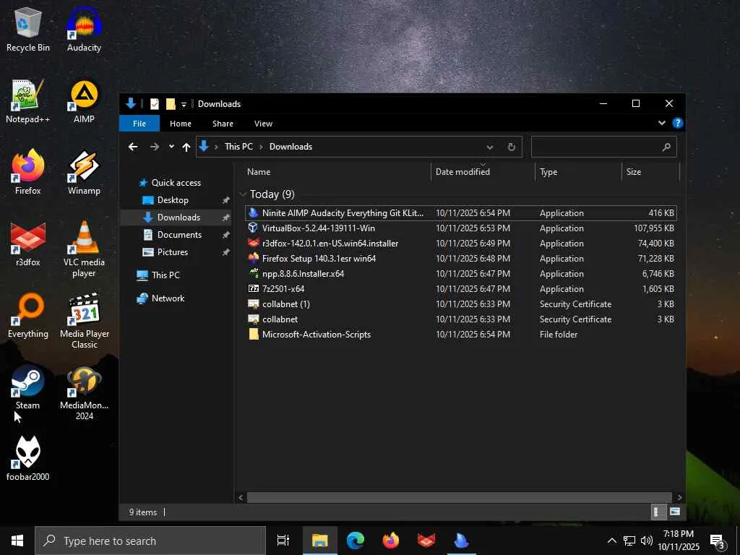Viewport: 740px width, 555px height.
Task: Switch to large icons view in status bar
Action: [x=675, y=512]
